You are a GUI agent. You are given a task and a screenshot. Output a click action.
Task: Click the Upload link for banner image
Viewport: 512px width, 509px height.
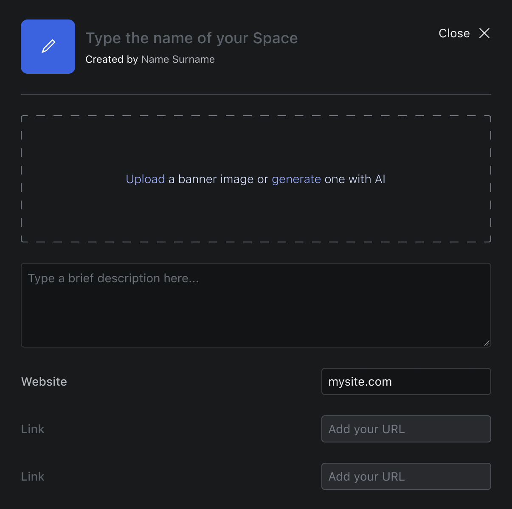pyautogui.click(x=145, y=179)
